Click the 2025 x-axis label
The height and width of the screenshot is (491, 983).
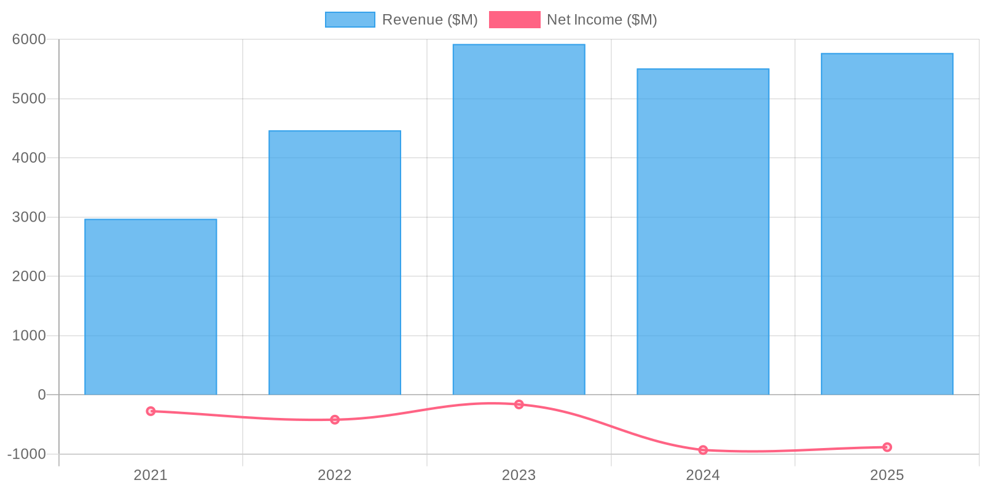(887, 475)
